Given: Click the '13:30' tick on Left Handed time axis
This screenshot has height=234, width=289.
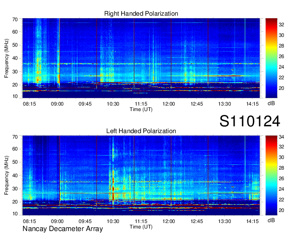Looking at the screenshot, I should coord(224,221).
